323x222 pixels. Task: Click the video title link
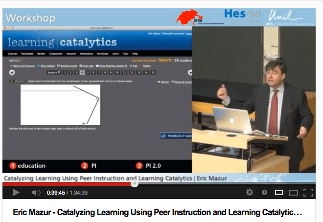(x=158, y=212)
